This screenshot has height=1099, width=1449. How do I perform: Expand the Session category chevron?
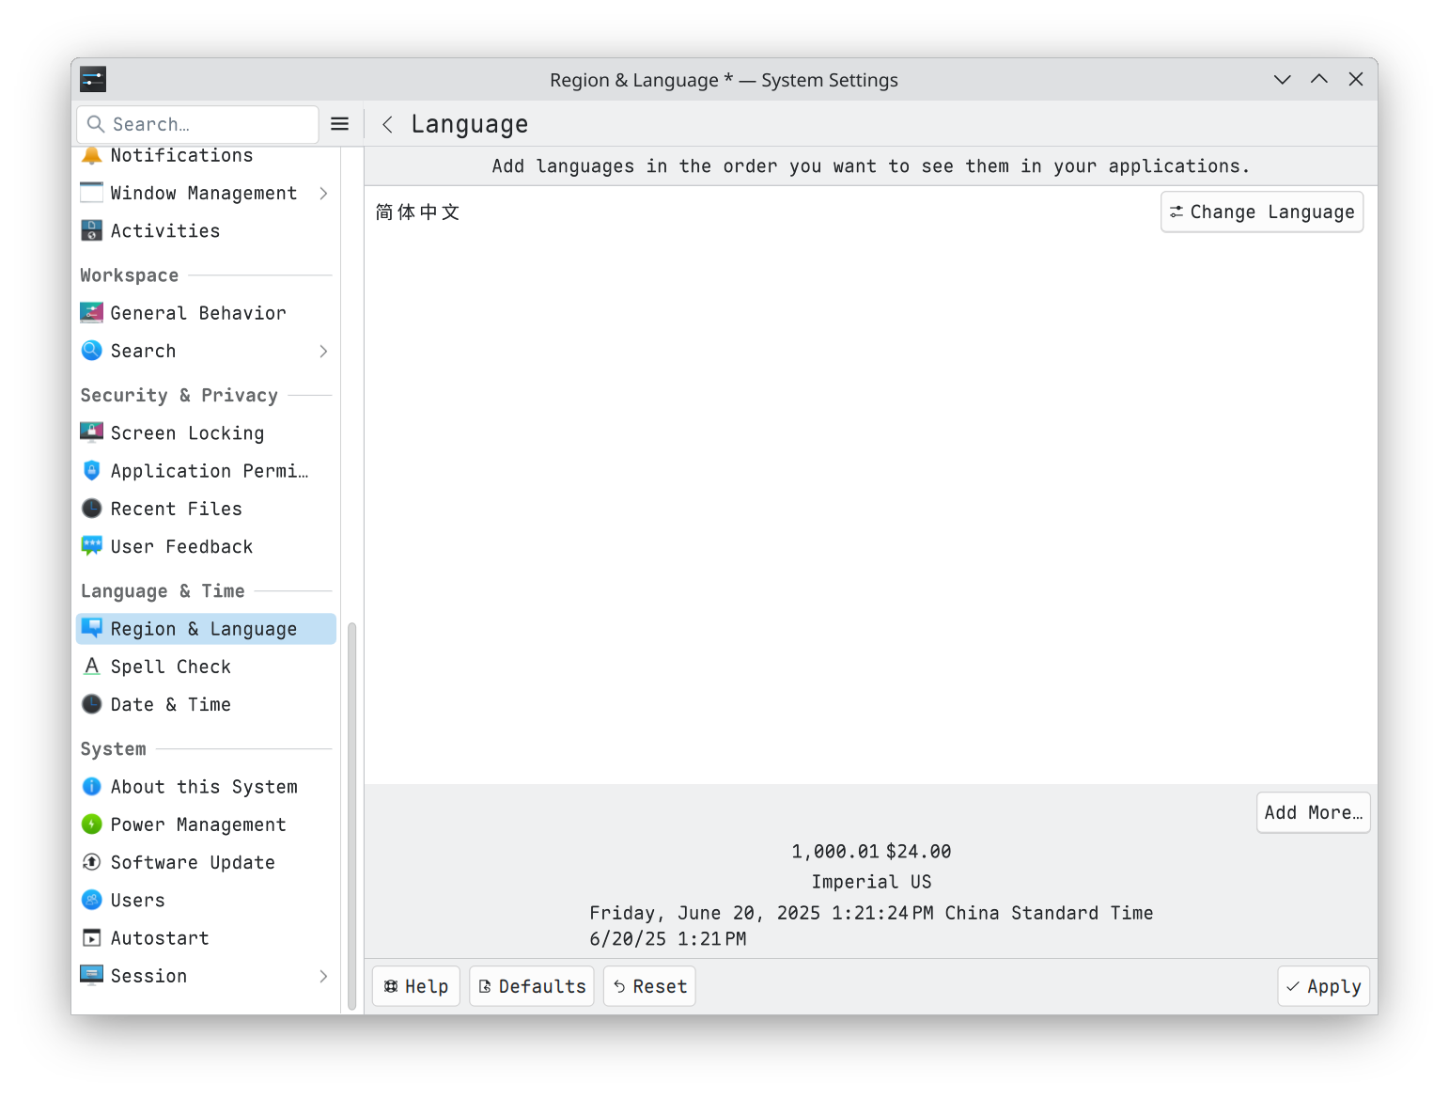click(x=323, y=976)
